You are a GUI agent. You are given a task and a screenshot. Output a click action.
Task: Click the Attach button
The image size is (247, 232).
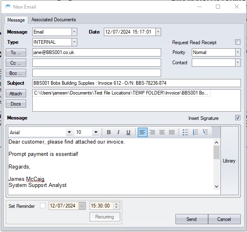pyautogui.click(x=16, y=93)
